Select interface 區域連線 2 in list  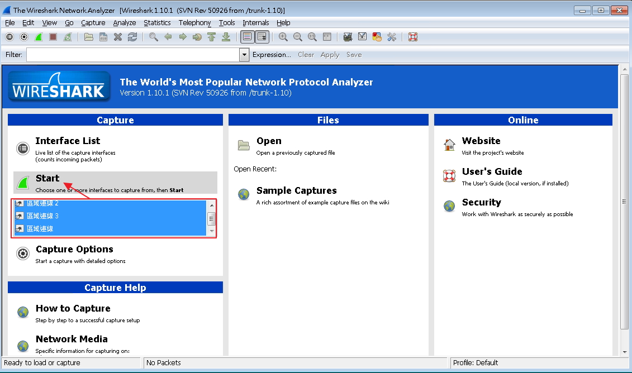pos(111,203)
